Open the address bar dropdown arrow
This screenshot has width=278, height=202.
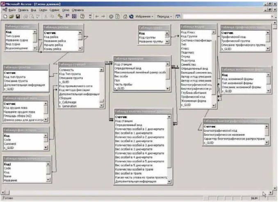[272, 16]
